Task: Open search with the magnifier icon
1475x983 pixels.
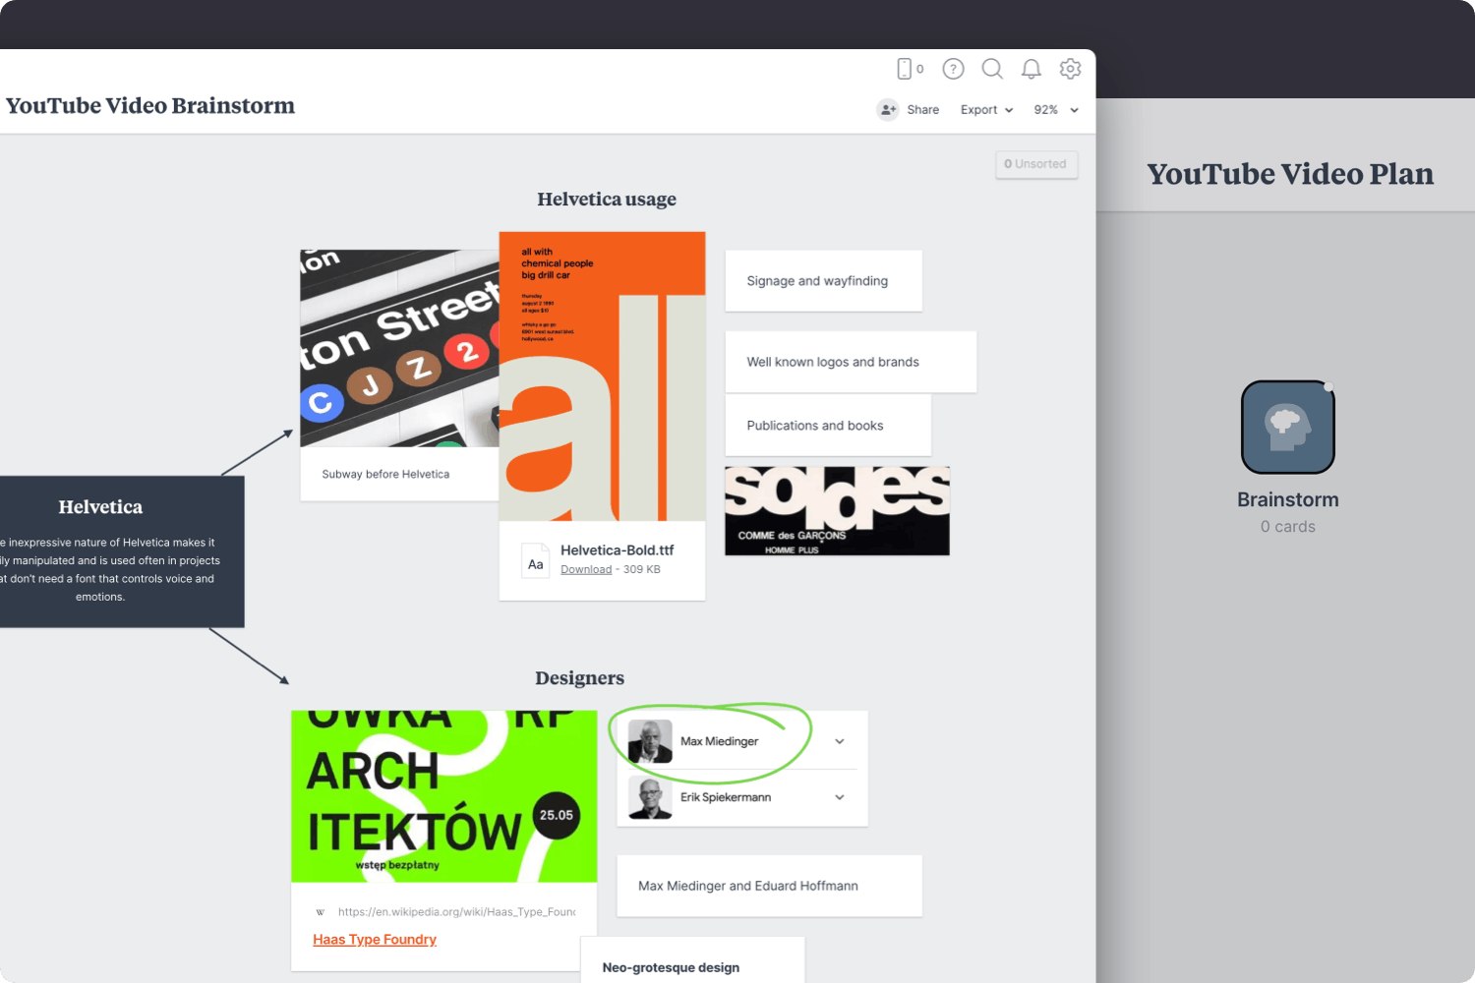Action: click(992, 69)
